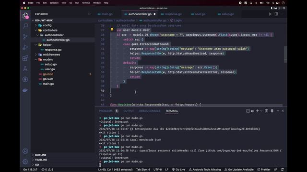Image resolution: width=307 pixels, height=172 pixels.
Task: Click Go 1.18.3 version status item
Action: pos(30,170)
